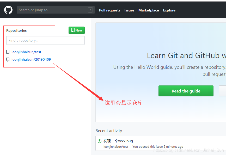Image resolution: width=226 pixels, height=155 pixels.
Task: Click the Read the guide button
Action: [186, 91]
